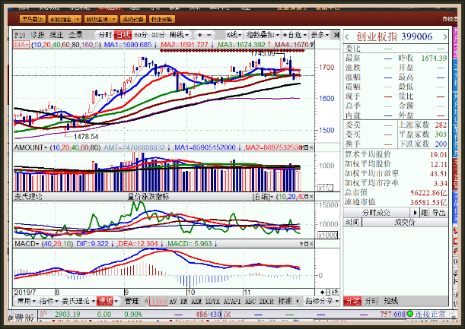
Task: Go to previous stock using left arrow
Action: tap(347, 36)
